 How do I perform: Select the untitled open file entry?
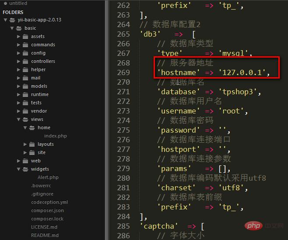click(18, 3)
